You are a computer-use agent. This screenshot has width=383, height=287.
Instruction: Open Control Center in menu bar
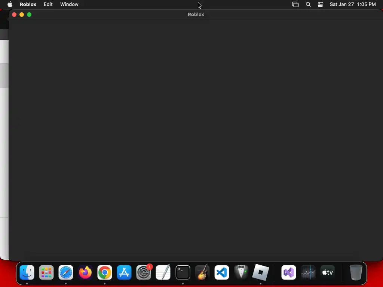321,4
